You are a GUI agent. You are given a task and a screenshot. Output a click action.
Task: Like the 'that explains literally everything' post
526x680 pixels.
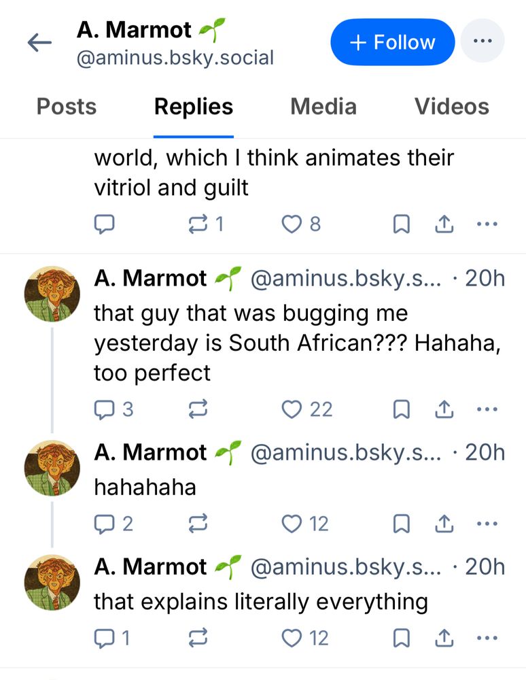tap(292, 638)
